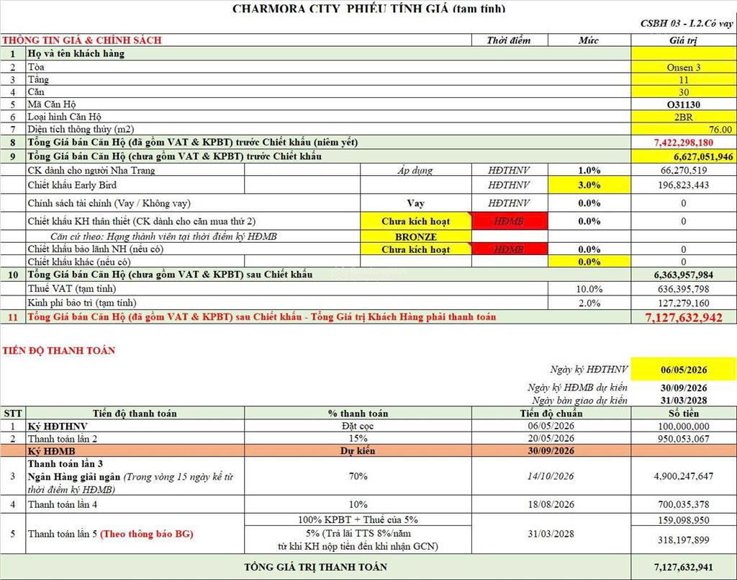Viewport: 737px width, 580px height.
Task: Select the orange 'Ký HĐMB' row label
Action: click(x=51, y=450)
